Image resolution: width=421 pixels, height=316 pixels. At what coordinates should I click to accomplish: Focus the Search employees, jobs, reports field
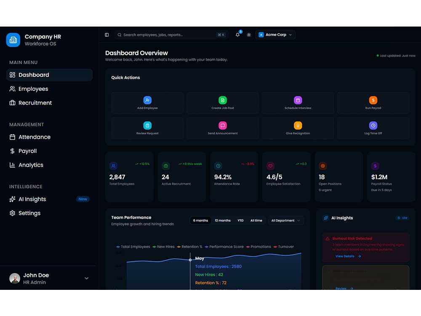172,35
